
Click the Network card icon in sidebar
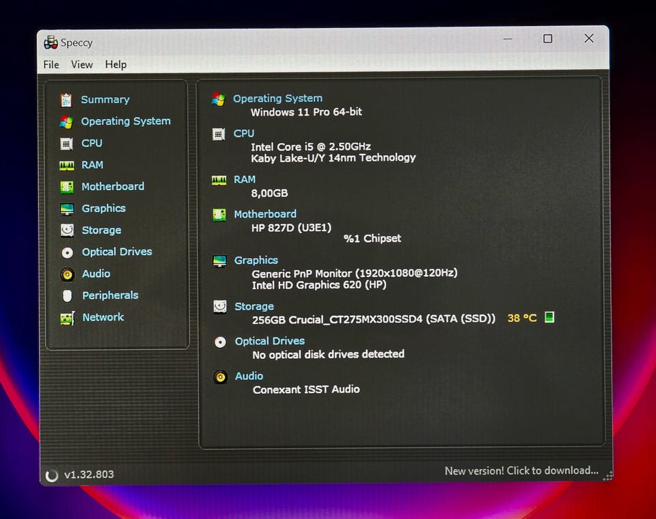coord(68,318)
